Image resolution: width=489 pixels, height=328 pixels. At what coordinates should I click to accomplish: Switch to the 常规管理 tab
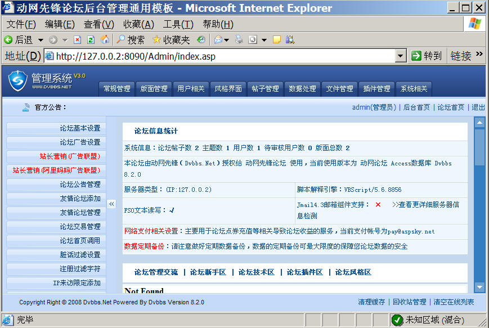(116, 89)
